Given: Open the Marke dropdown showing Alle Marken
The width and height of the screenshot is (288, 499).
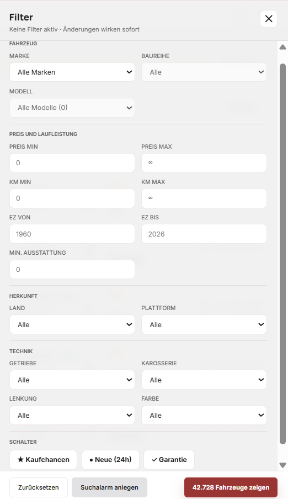Looking at the screenshot, I should coord(72,72).
